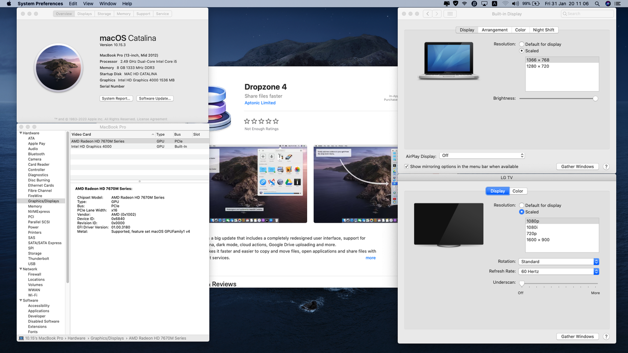Select 720p resolution for LG TV
628x353 pixels.
pyautogui.click(x=562, y=234)
